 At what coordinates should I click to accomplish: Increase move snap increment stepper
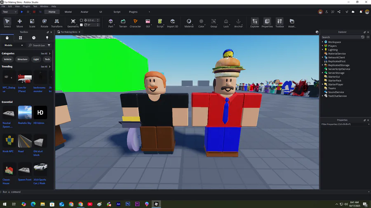coord(98,20)
